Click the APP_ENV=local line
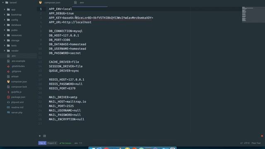The height and width of the screenshot is (149, 265). click(x=60, y=9)
